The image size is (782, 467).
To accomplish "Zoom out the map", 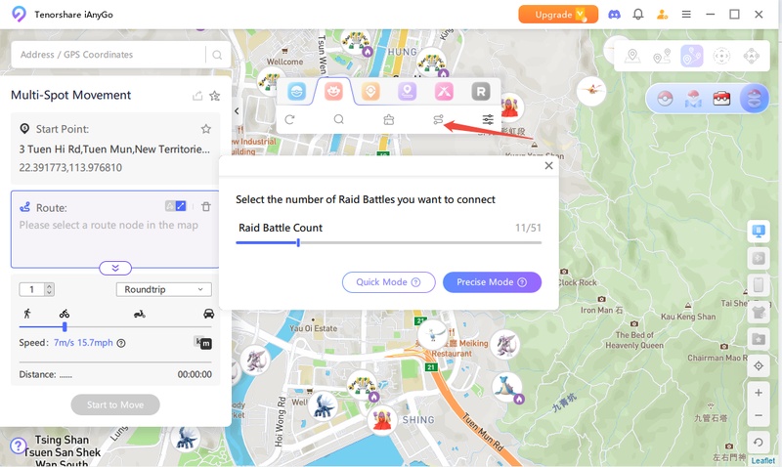I will (x=759, y=415).
